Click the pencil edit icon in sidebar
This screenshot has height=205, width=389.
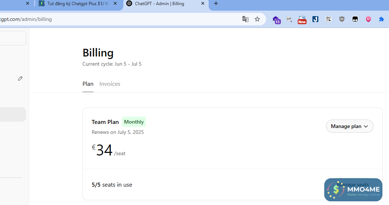[x=20, y=78]
